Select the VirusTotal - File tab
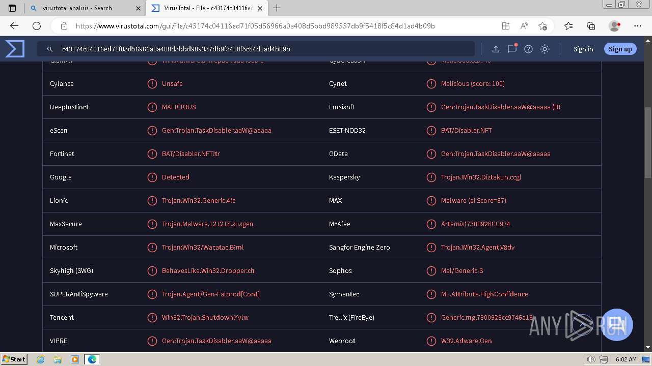 pos(206,8)
